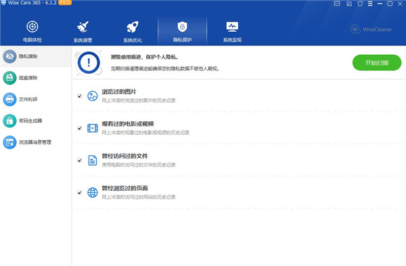The height and width of the screenshot is (266, 406).
Task: Open the 电脑体检 PC checkup tab
Action: pyautogui.click(x=32, y=31)
